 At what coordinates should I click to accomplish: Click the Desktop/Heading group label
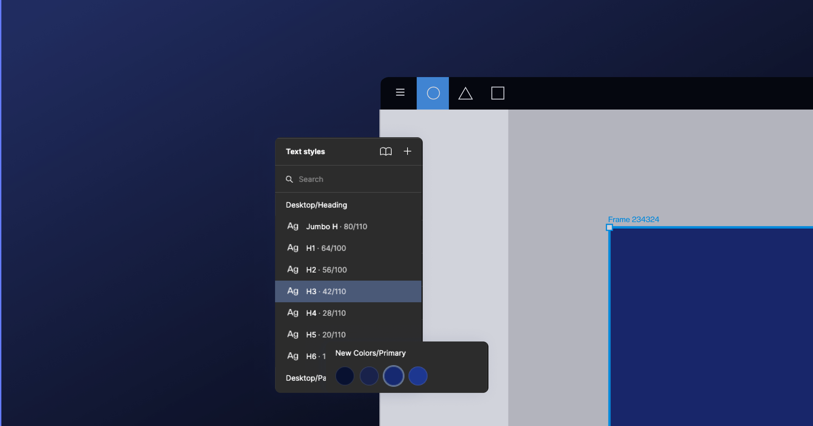(316, 205)
